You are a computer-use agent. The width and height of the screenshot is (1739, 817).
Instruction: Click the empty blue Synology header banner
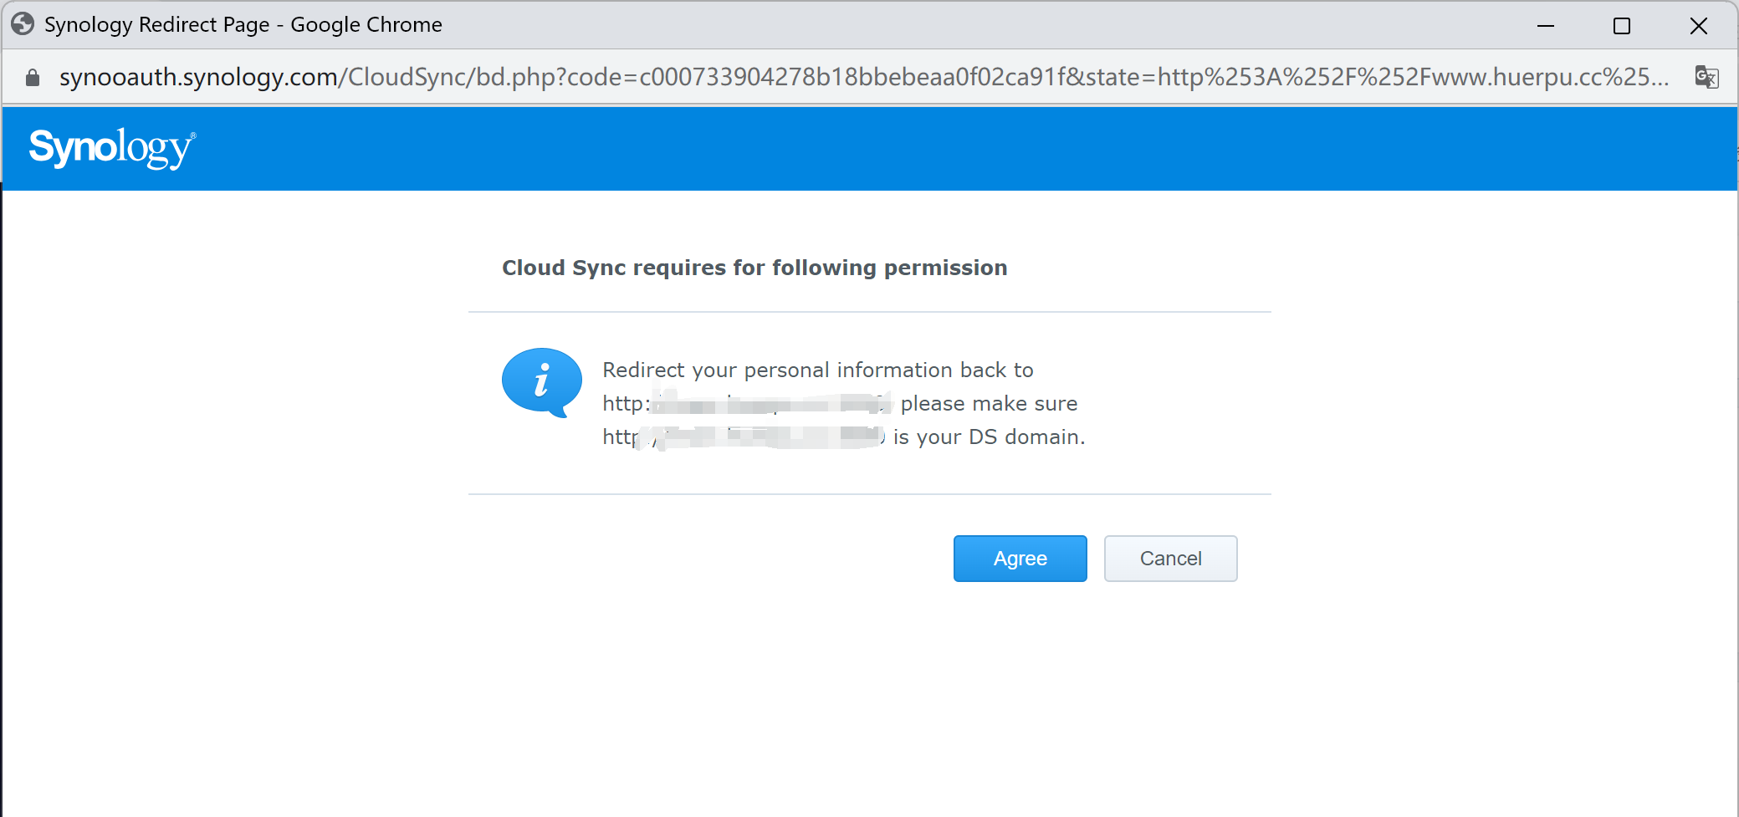pyautogui.click(x=920, y=149)
